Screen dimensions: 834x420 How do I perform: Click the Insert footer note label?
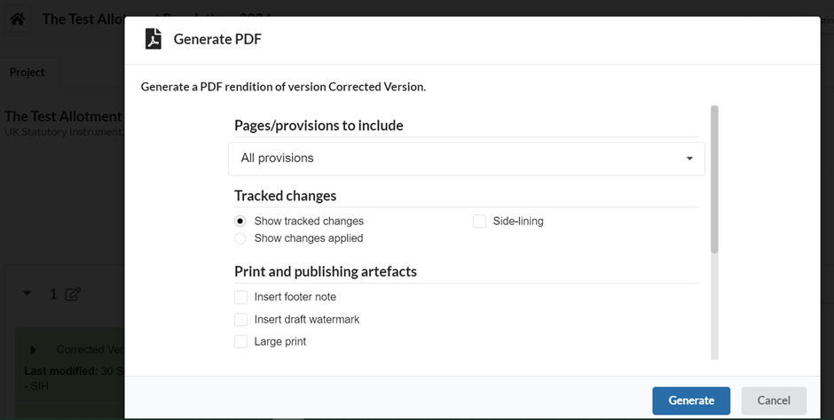click(295, 297)
